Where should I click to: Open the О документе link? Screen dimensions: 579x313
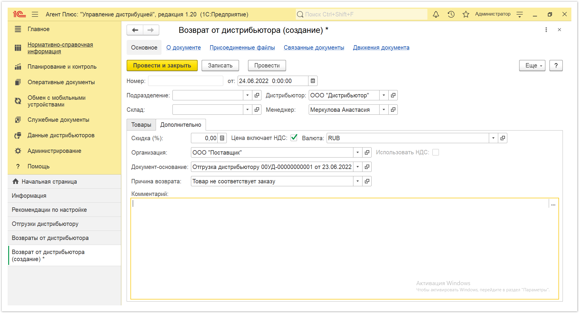pos(184,48)
